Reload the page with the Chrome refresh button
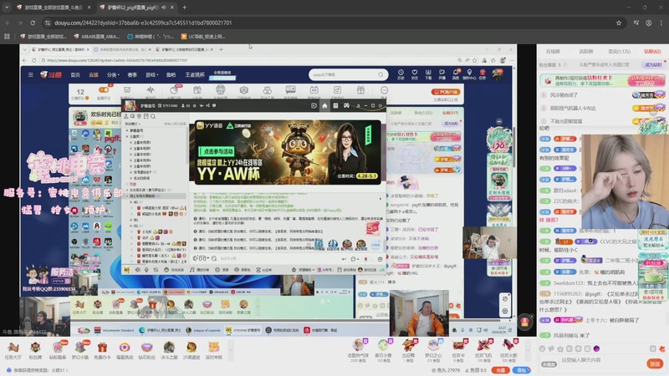 pyautogui.click(x=33, y=23)
